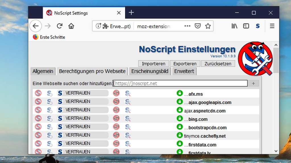Screen dimensions: 291x163
Task: Toggle the green lock for firstdata.com
Action: (x=180, y=143)
